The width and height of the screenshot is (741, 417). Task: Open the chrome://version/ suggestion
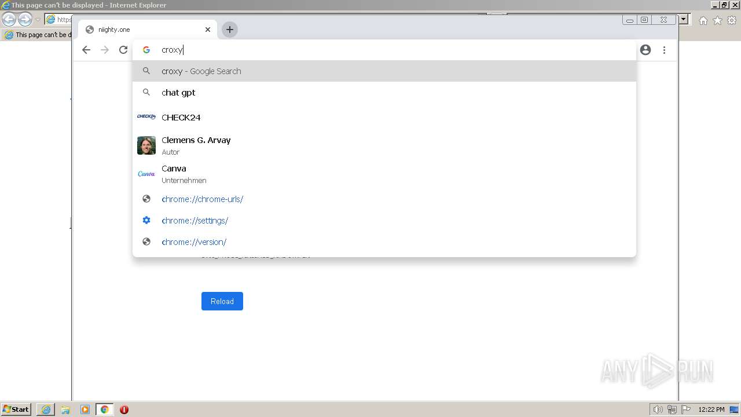coord(384,242)
